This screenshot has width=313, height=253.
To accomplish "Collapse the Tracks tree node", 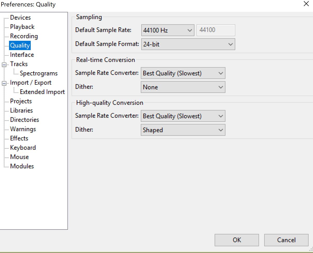I will [x=4, y=64].
